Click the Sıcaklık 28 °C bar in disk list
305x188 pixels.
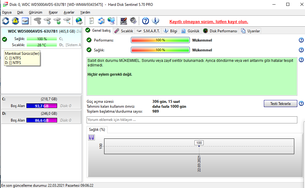coord(42,45)
